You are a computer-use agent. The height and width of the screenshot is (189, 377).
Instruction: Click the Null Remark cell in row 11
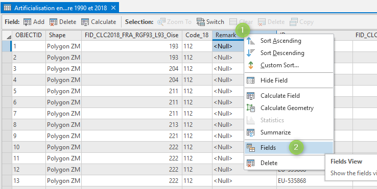click(x=228, y=158)
